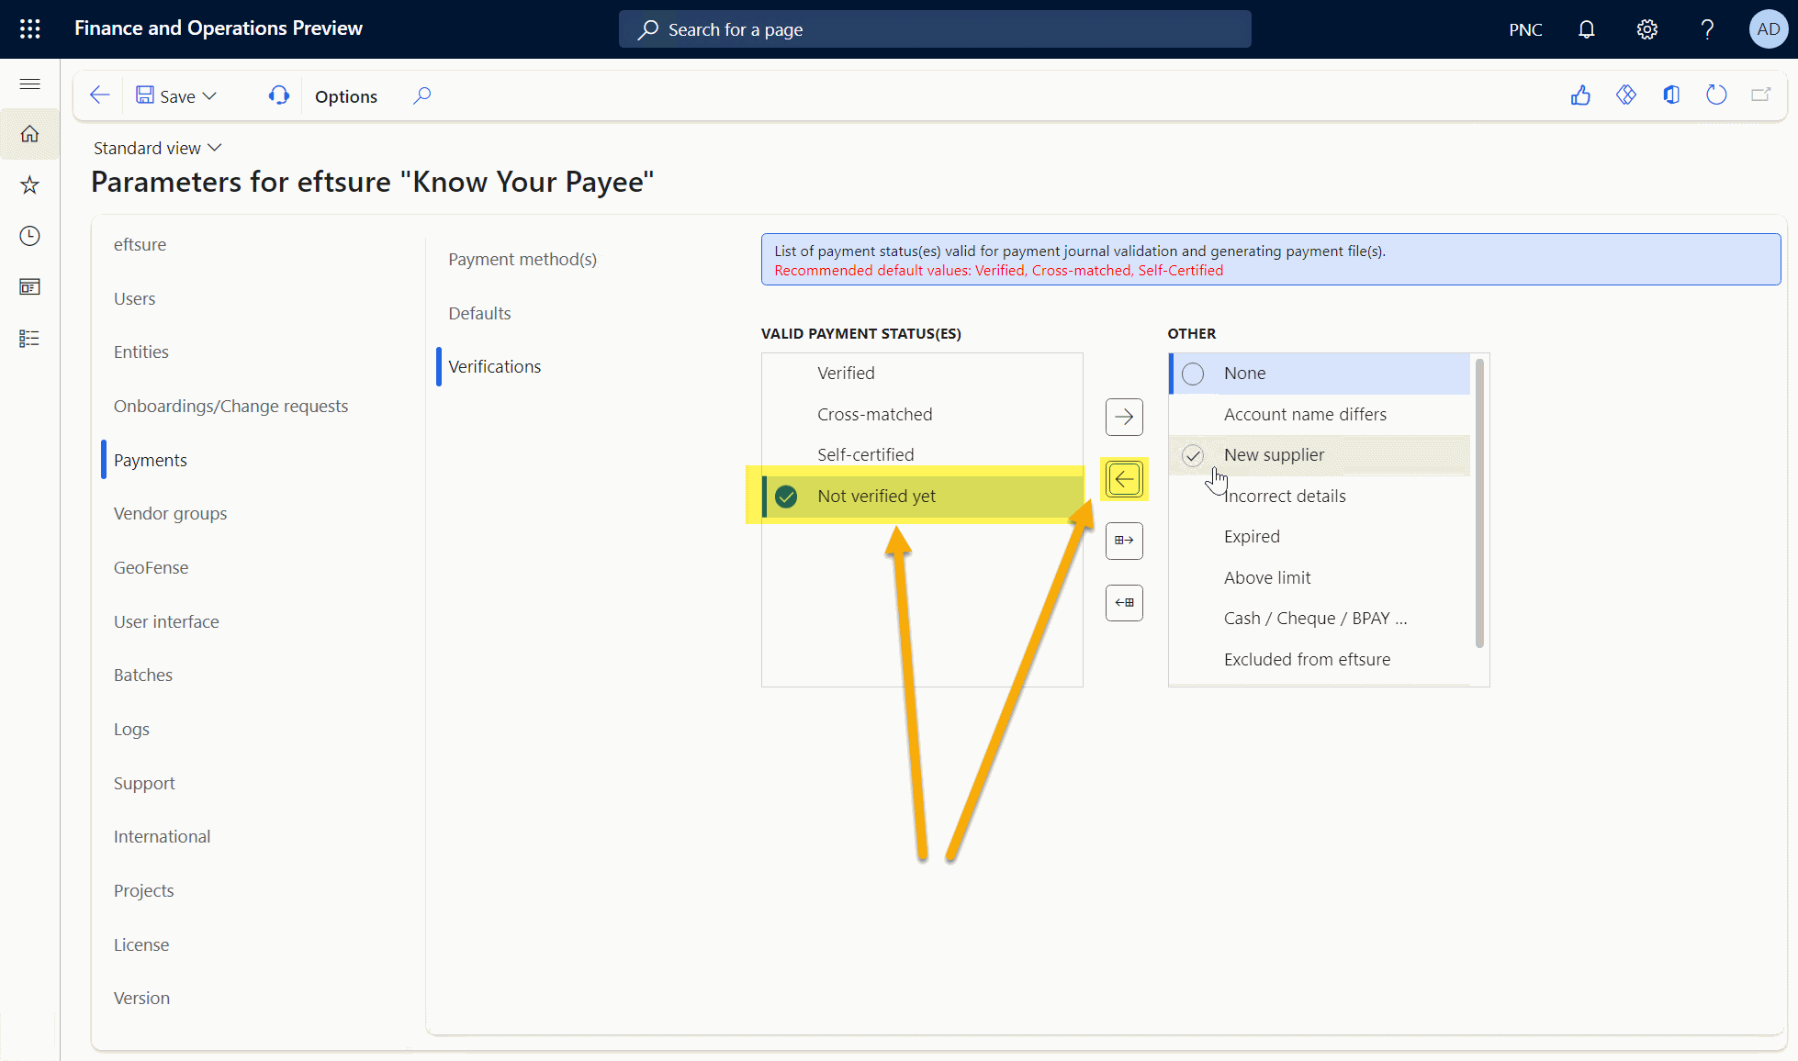Open the Payments section
Viewport: 1798px width, 1061px height.
tap(150, 461)
